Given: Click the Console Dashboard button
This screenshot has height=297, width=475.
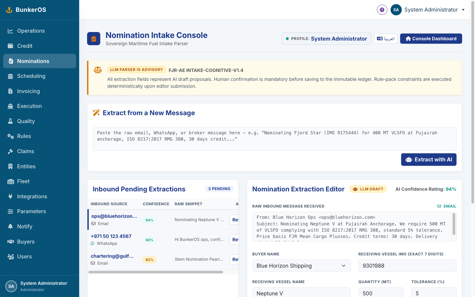Looking at the screenshot, I should 431,39.
